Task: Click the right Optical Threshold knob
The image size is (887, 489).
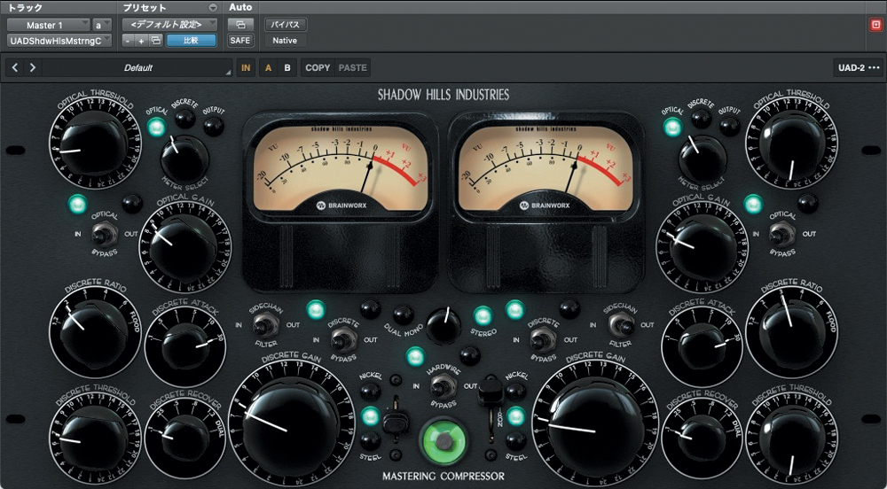Action: pyautogui.click(x=792, y=143)
